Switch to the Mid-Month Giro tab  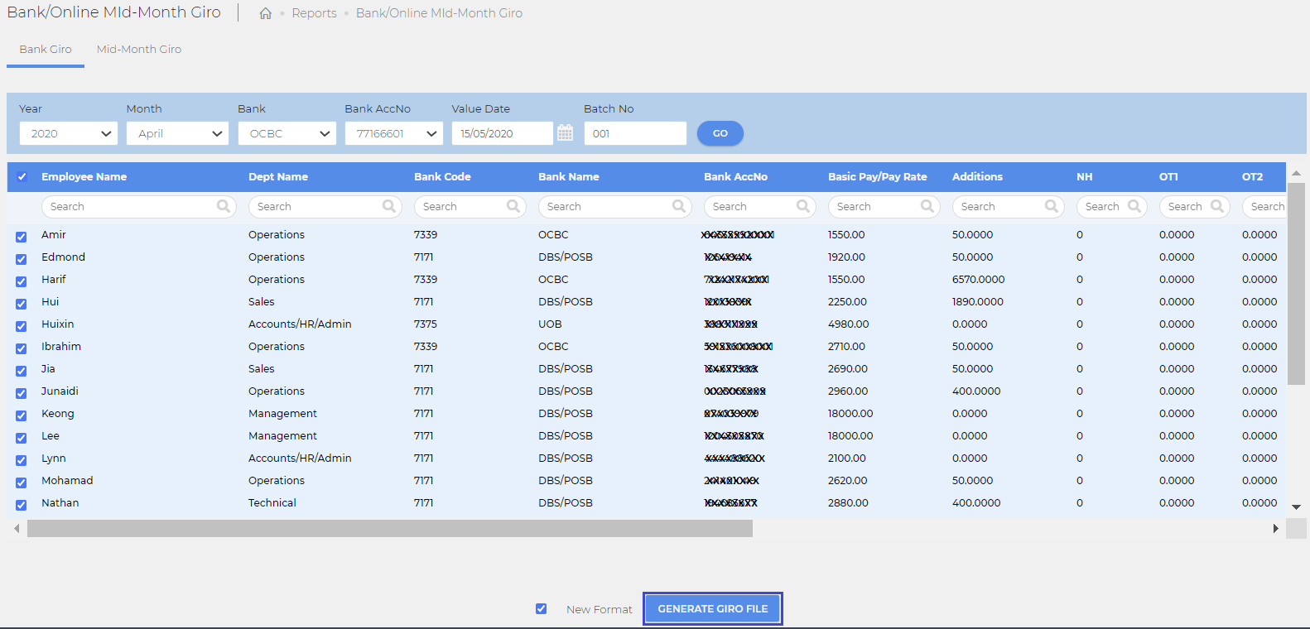click(x=139, y=50)
